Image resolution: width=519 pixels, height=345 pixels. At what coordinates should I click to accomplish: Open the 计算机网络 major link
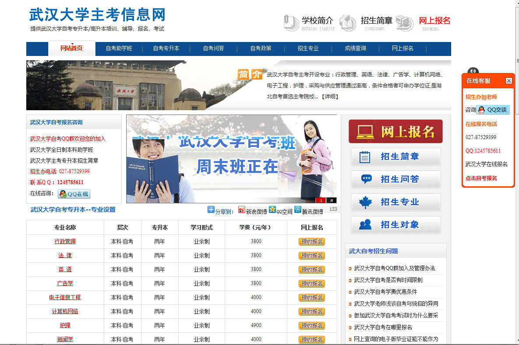[x=65, y=311]
